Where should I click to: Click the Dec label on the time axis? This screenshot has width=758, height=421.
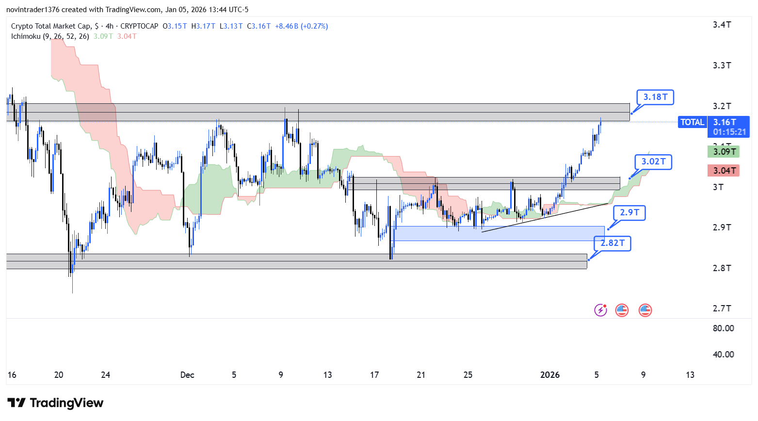[x=187, y=375]
